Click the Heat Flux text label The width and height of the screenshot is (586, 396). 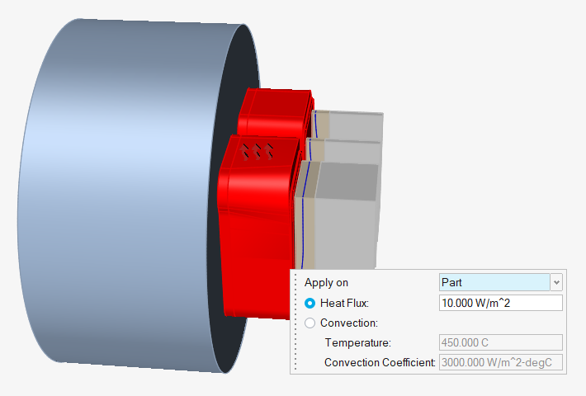point(344,303)
